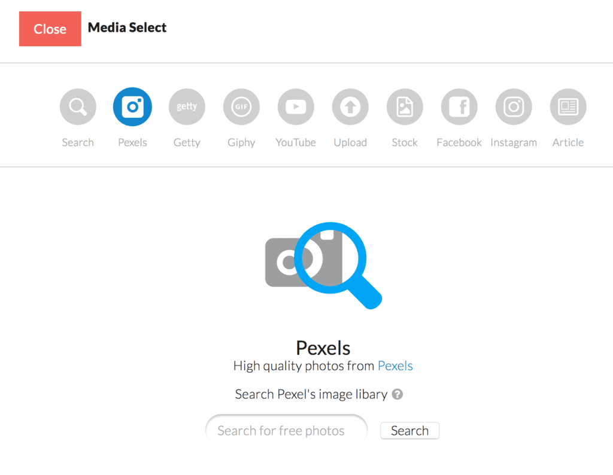Select the YouTube play icon
The width and height of the screenshot is (613, 475).
(x=296, y=106)
